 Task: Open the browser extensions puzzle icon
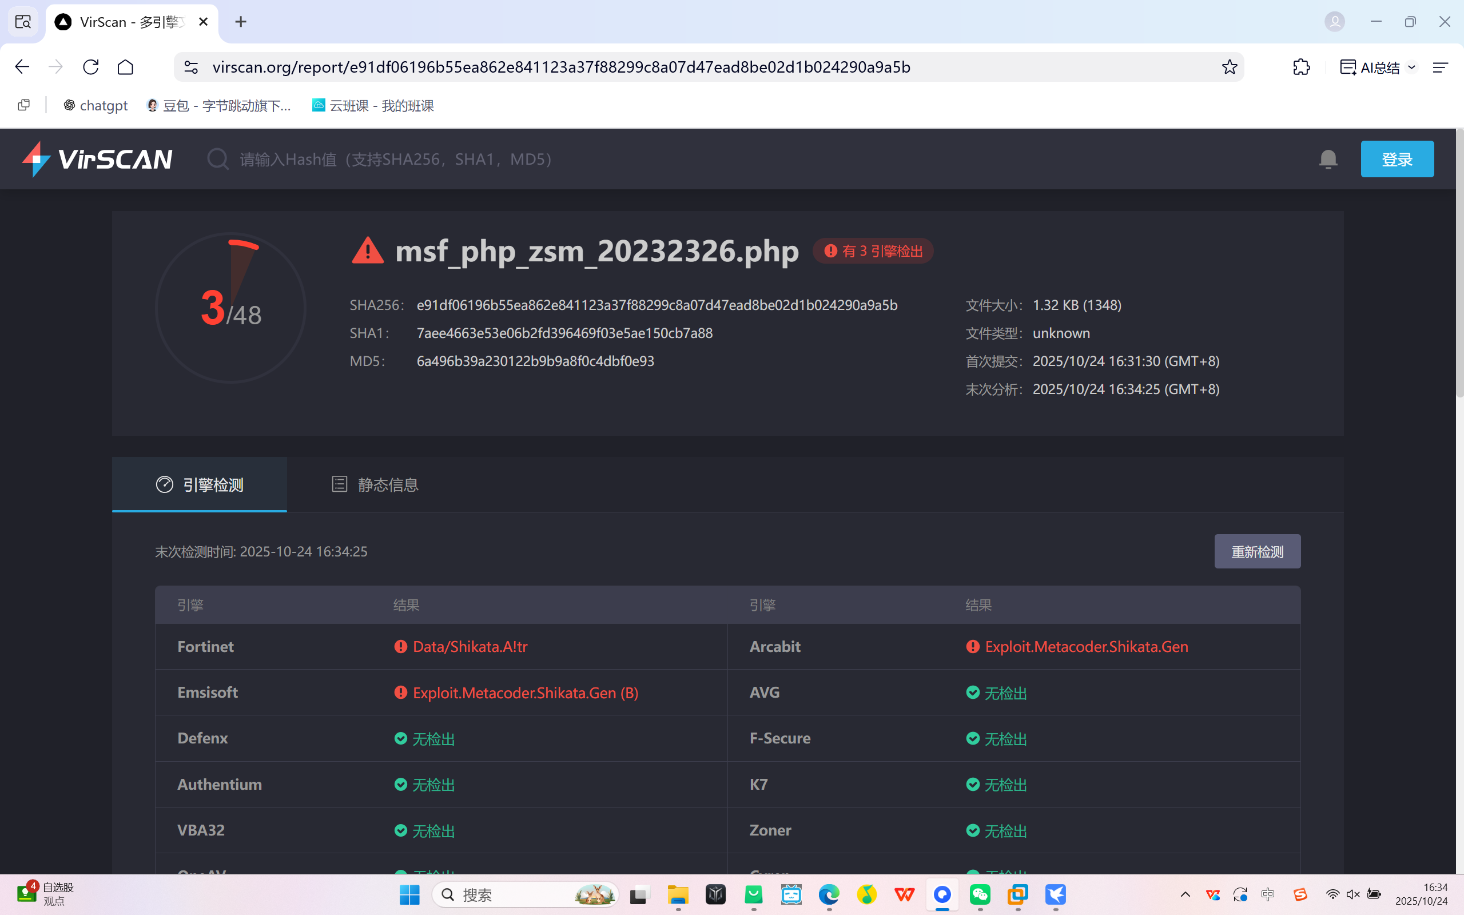pos(1301,67)
